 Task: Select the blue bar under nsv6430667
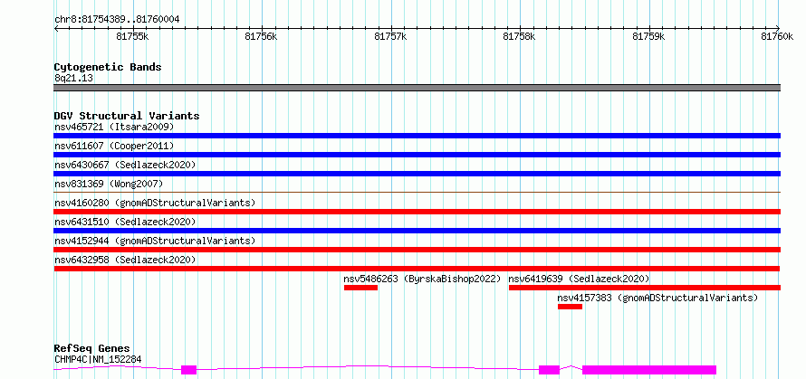coord(417,174)
